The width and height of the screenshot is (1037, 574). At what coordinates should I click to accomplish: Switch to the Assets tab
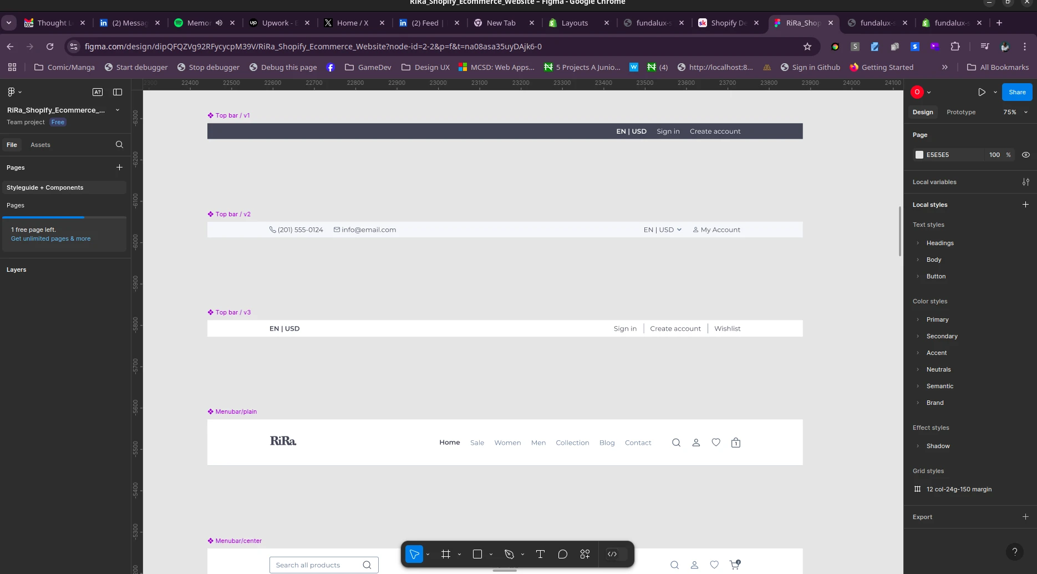(40, 145)
